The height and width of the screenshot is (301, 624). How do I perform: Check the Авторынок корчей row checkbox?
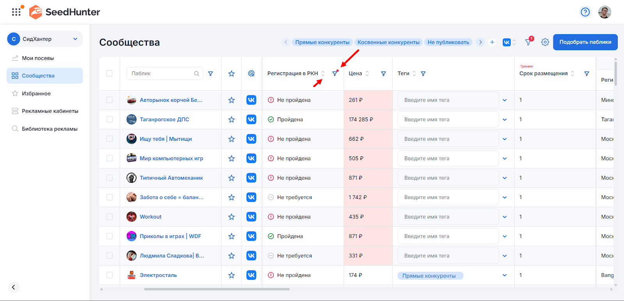click(110, 100)
